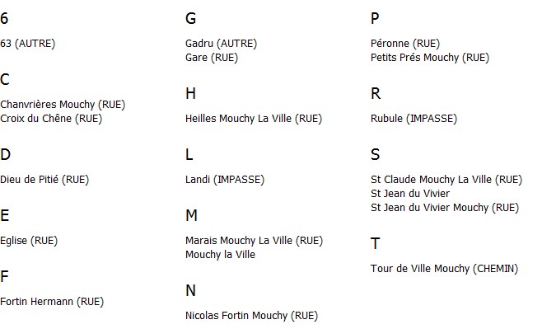Select Gare (RUE) street
Image resolution: width=556 pixels, height=329 pixels.
tap(212, 58)
